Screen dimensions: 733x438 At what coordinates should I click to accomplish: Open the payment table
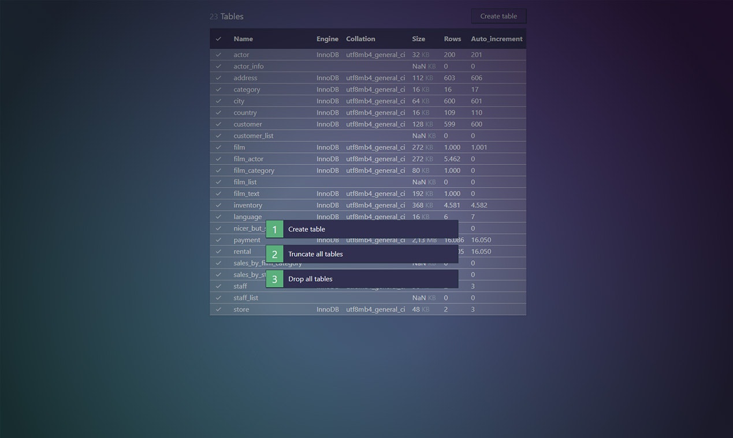(x=247, y=239)
